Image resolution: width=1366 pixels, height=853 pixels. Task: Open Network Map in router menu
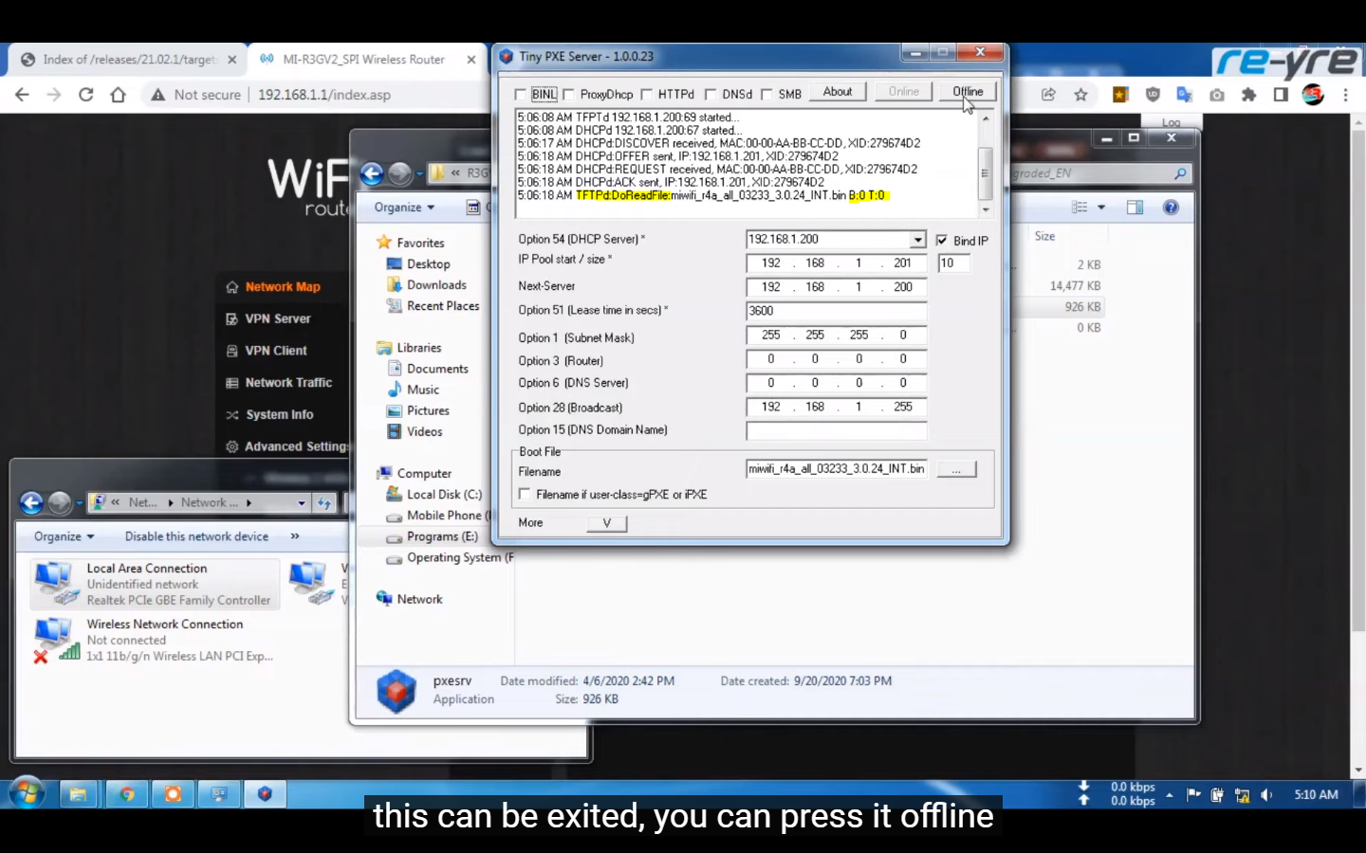[x=283, y=287]
